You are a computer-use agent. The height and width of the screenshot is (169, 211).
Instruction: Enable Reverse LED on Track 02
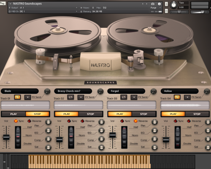pyautogui.click(x=82, y=121)
